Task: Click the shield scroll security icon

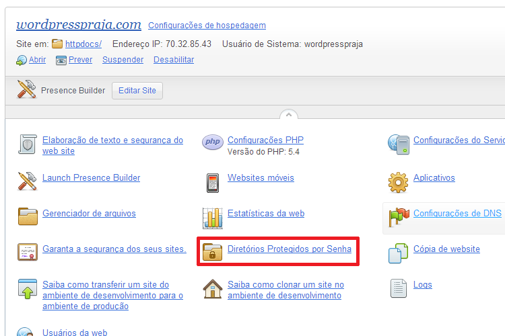Action: 28,144
